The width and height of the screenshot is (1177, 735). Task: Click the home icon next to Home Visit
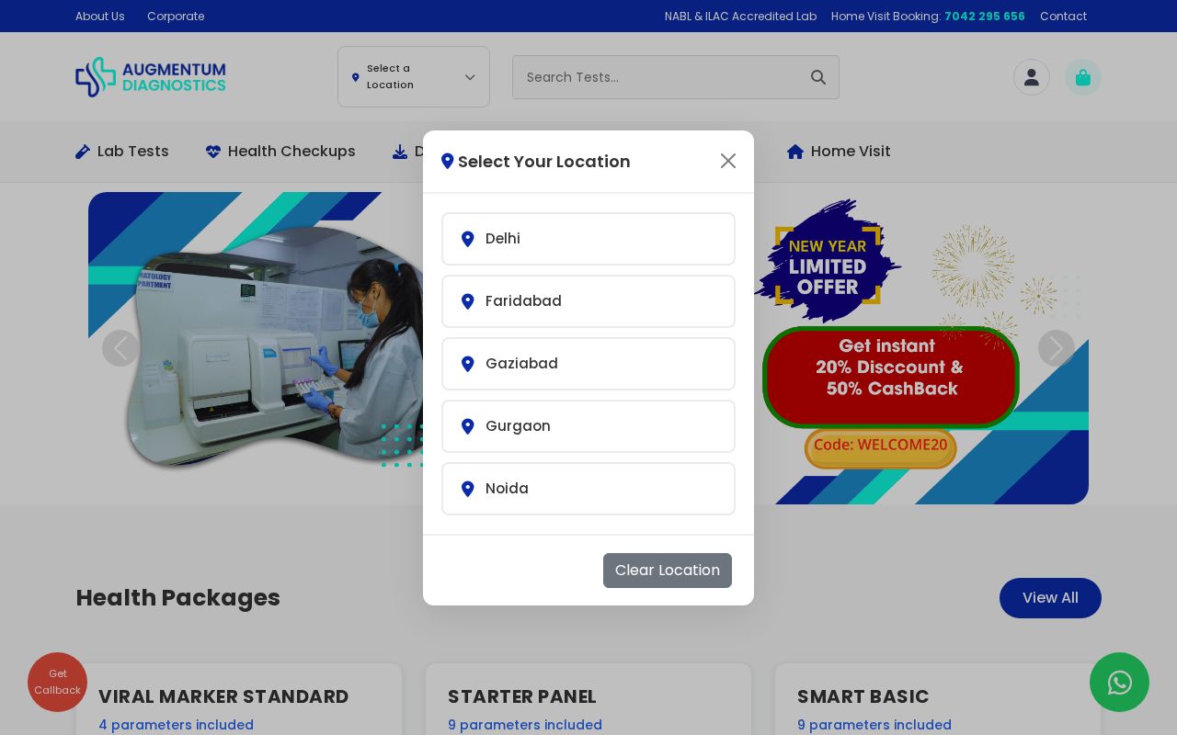[x=795, y=152]
